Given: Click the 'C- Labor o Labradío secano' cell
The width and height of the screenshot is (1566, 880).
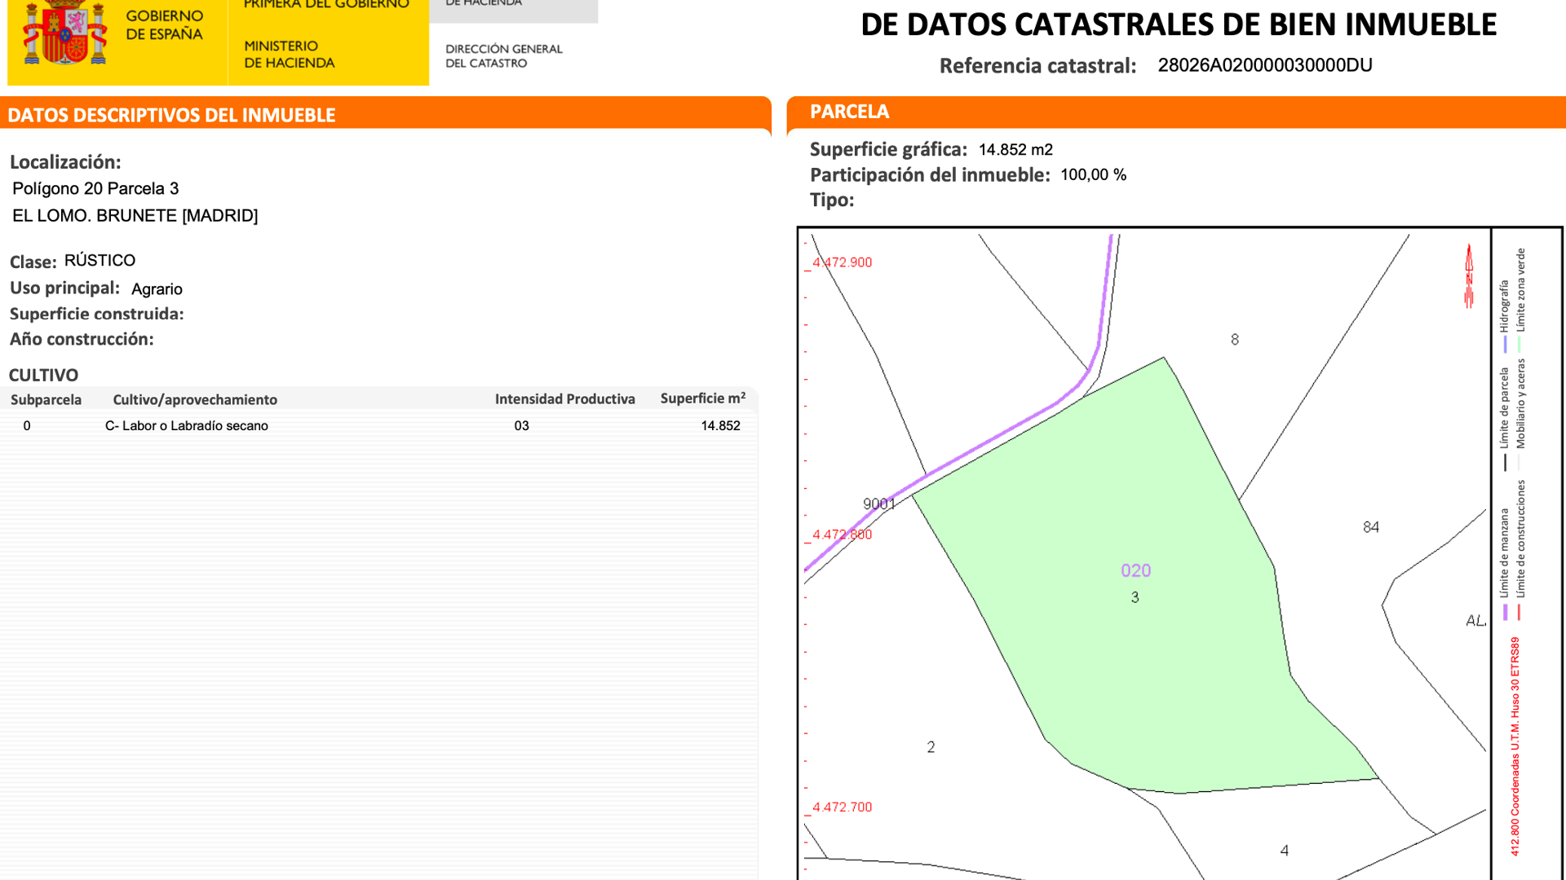Looking at the screenshot, I should [186, 426].
